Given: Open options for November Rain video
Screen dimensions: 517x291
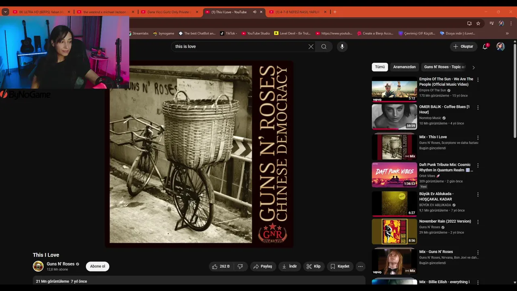Looking at the screenshot, I should pos(478,222).
